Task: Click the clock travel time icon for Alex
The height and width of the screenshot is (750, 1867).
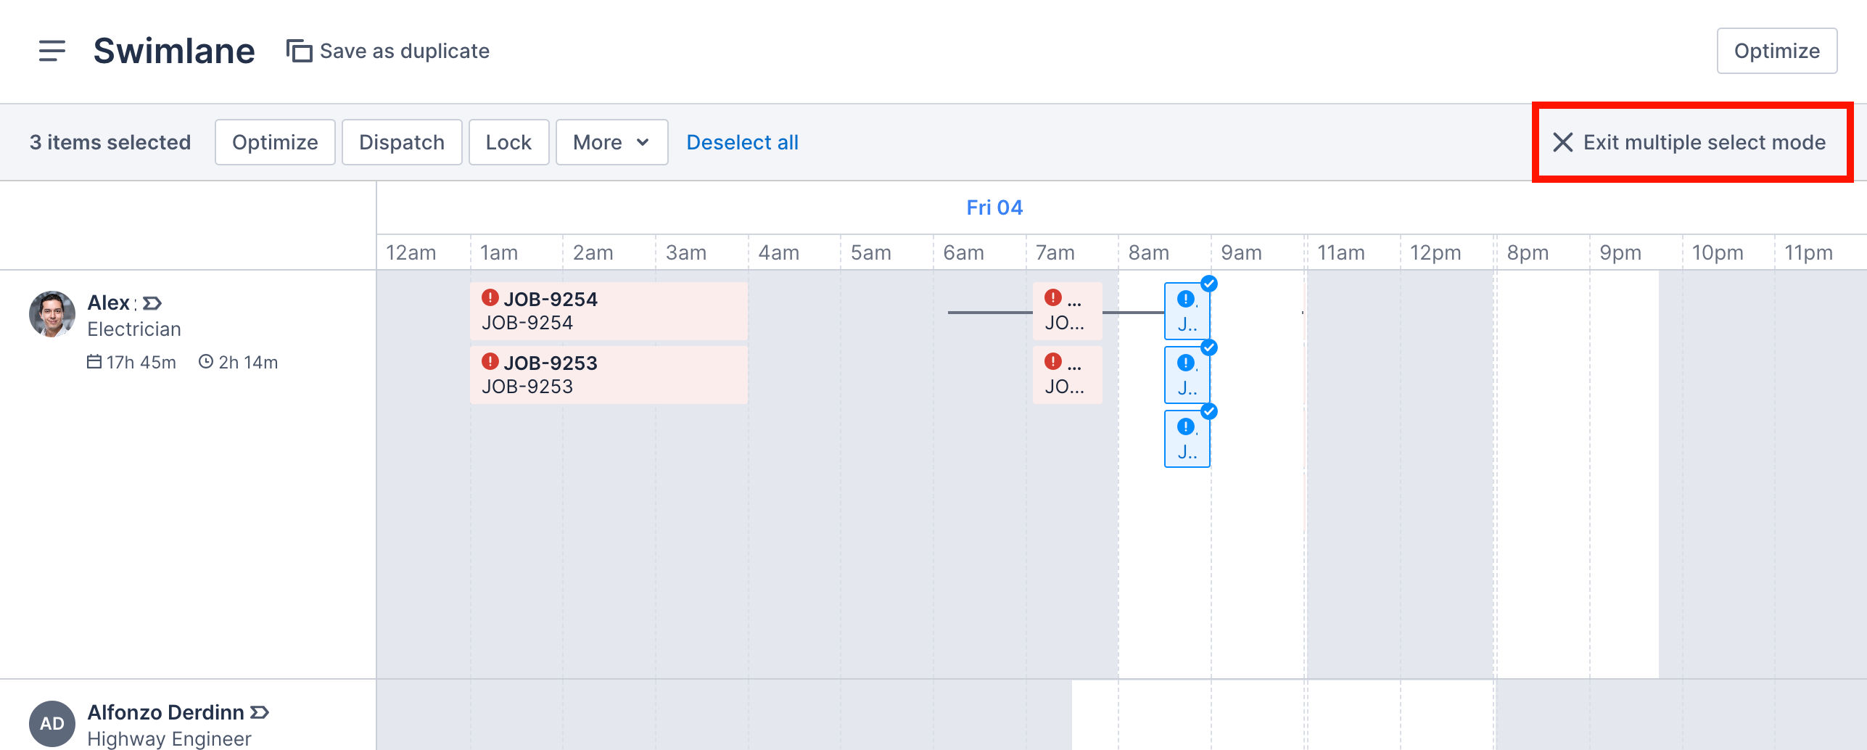Action: point(206,361)
